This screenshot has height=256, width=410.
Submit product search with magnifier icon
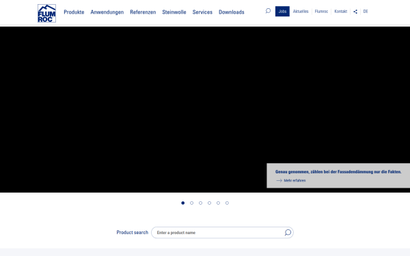pyautogui.click(x=288, y=233)
